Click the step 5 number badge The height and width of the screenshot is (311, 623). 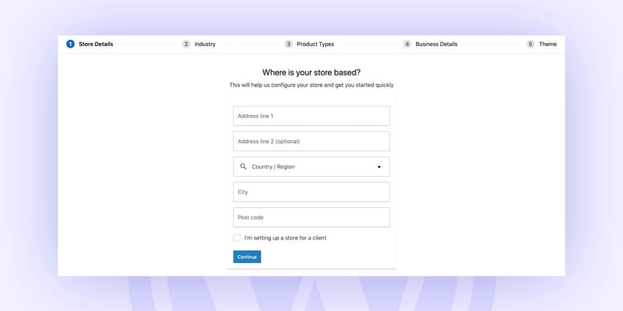(x=530, y=44)
